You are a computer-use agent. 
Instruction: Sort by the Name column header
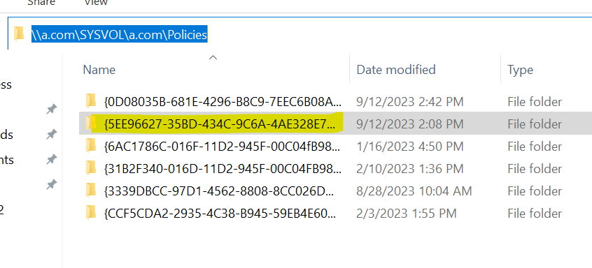(99, 70)
